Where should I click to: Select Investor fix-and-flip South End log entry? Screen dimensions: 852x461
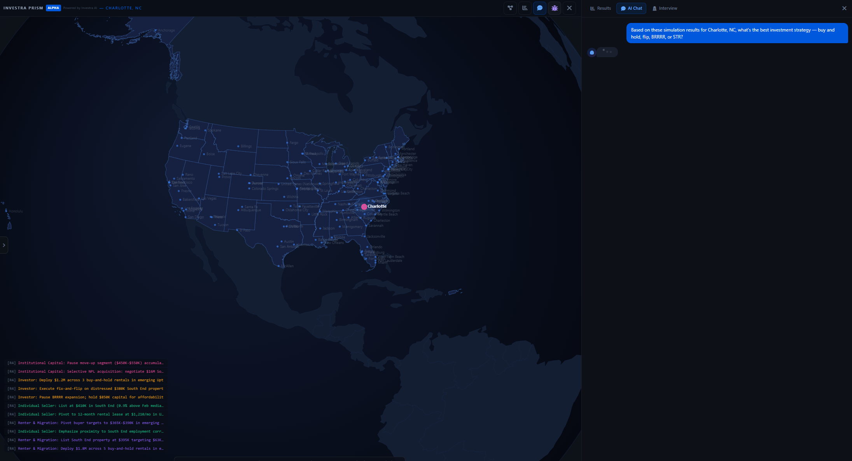pos(86,389)
